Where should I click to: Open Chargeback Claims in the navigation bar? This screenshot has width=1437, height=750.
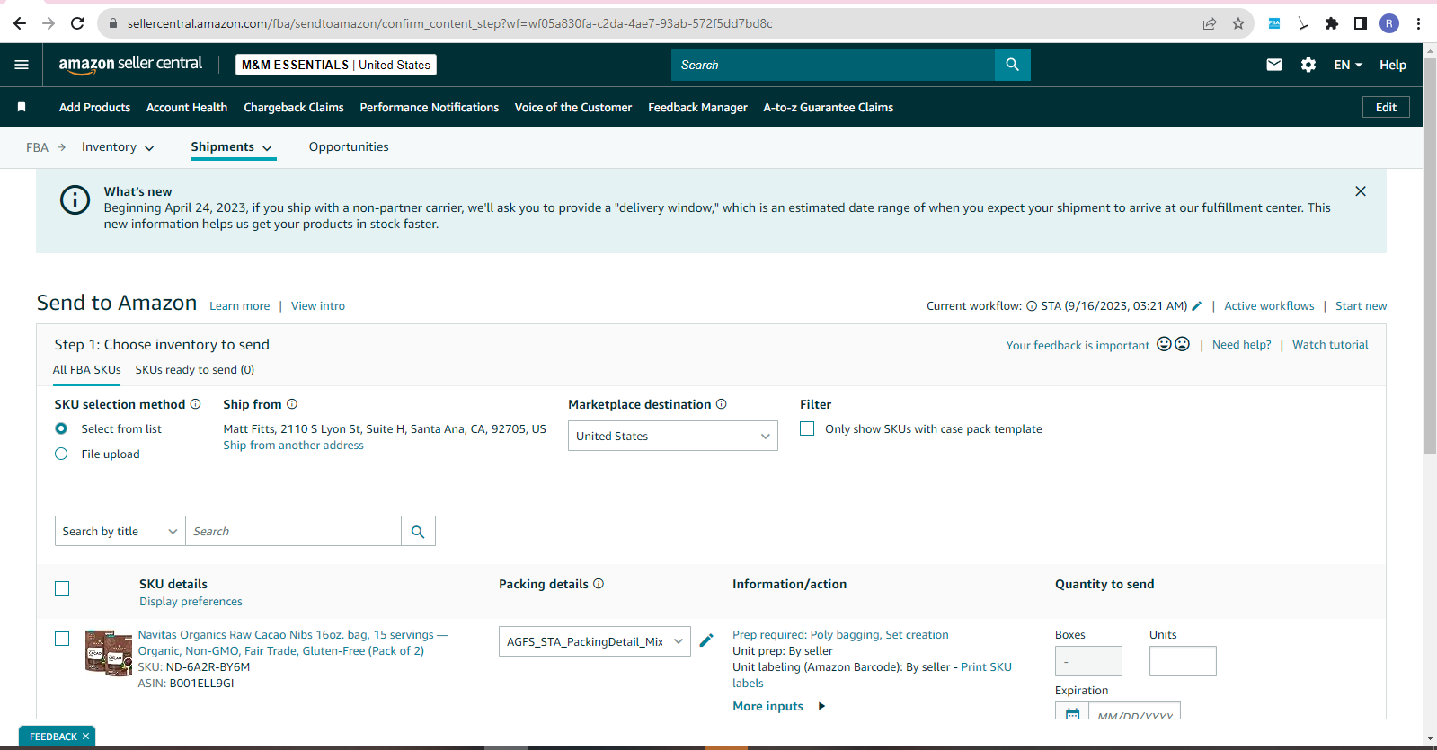pyautogui.click(x=294, y=107)
